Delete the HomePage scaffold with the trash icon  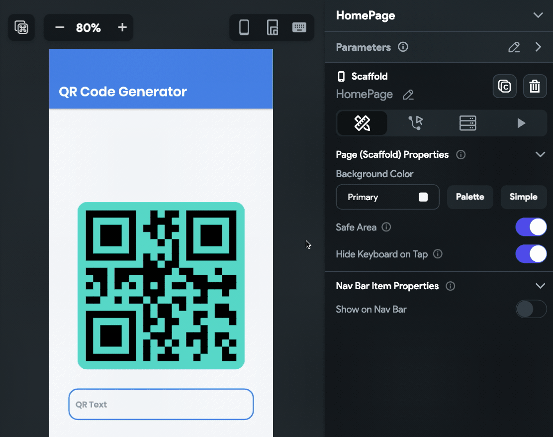[535, 86]
